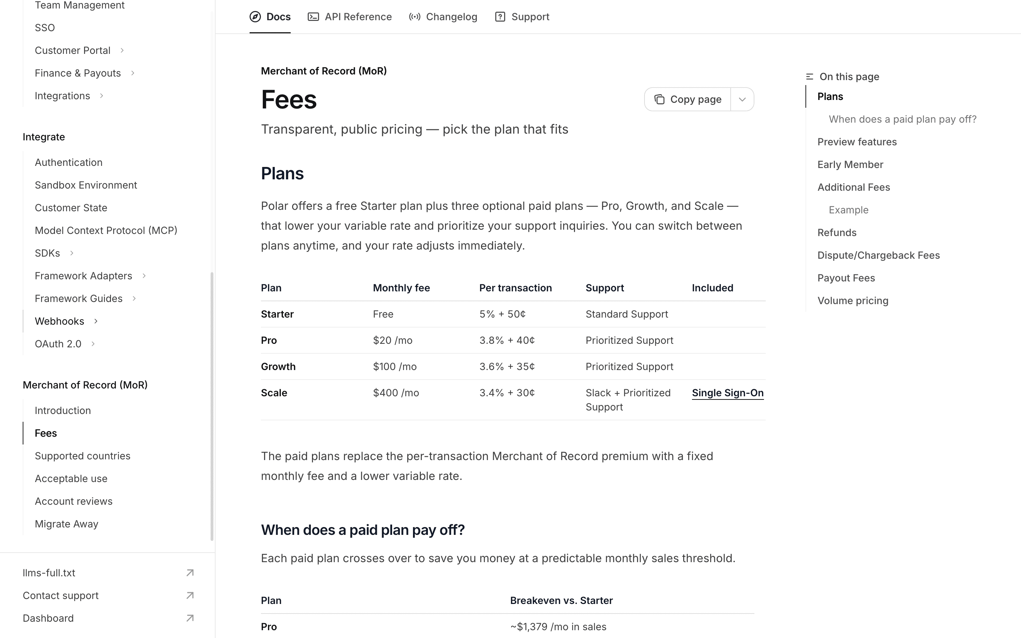Jump to the Additional Fees section
Screen dimensions: 1021x638
[854, 188]
